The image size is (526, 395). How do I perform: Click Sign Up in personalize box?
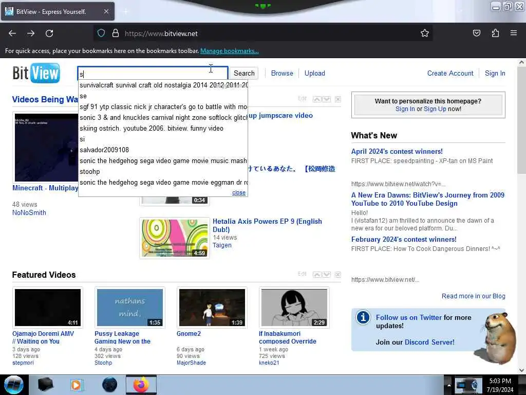coord(435,109)
